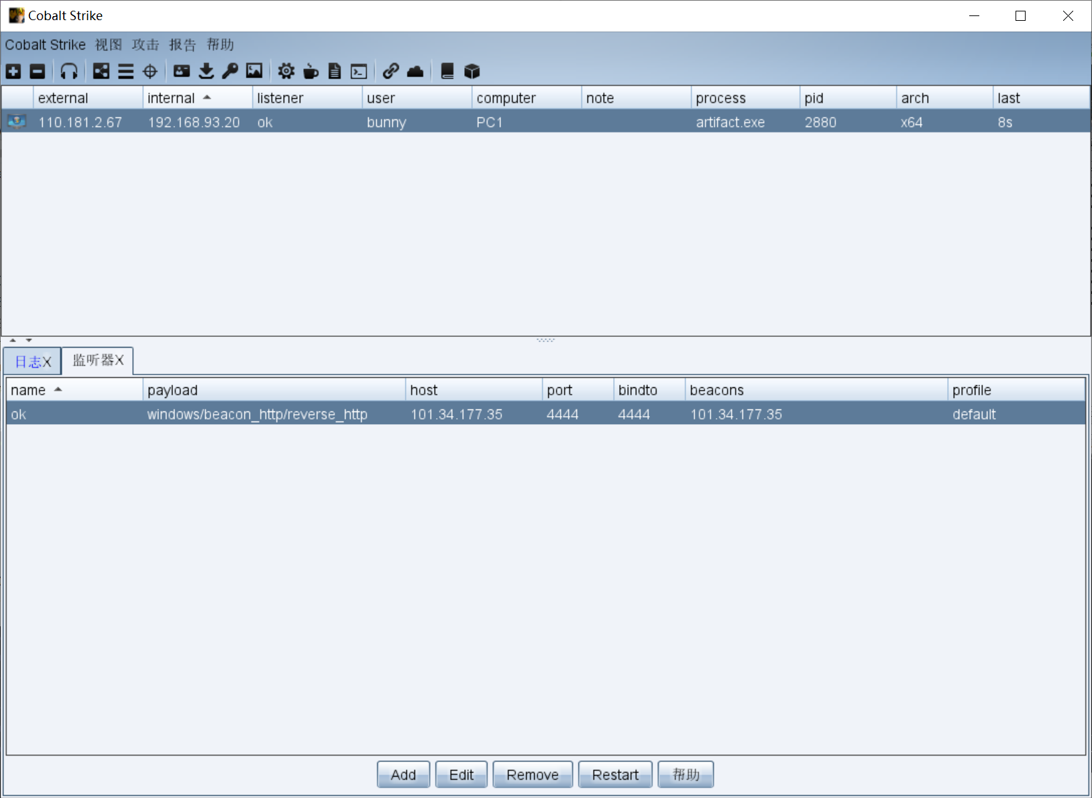Sort sessions by pid column
The image size is (1092, 798).
[848, 98]
